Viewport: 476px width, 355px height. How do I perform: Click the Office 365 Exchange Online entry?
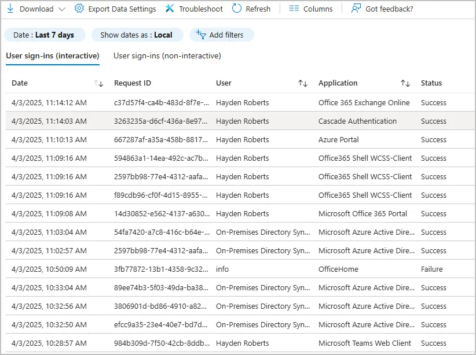coord(364,103)
